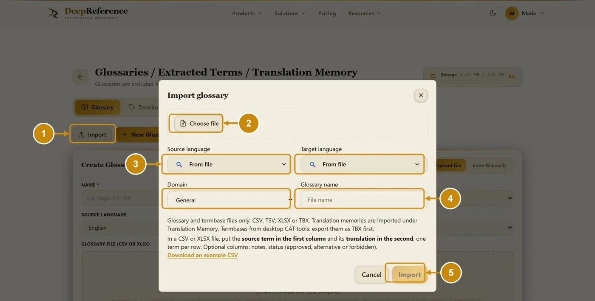Click the DeepReference logo
The height and width of the screenshot is (301, 595).
tap(88, 13)
